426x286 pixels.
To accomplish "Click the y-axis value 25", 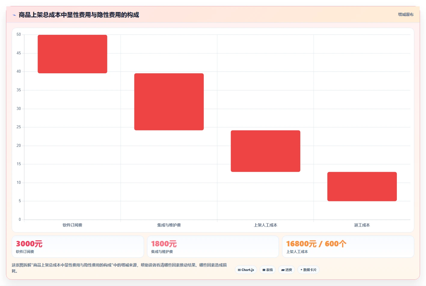I will coord(19,127).
